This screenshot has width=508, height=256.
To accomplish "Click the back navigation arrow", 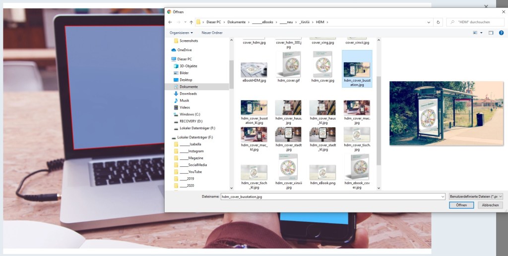I will coord(170,22).
